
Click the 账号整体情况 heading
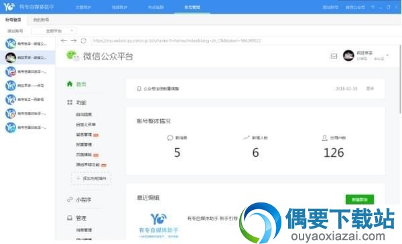click(153, 121)
